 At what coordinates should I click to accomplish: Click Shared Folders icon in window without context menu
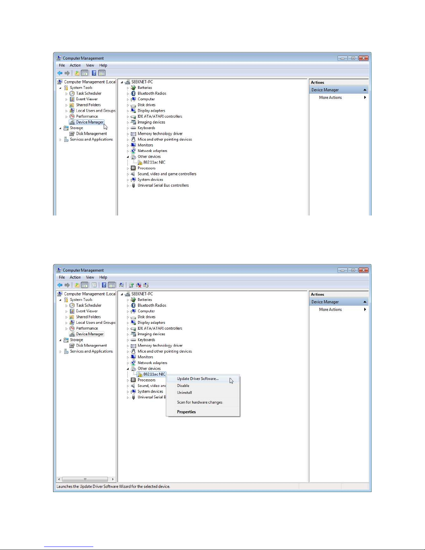tap(72, 105)
